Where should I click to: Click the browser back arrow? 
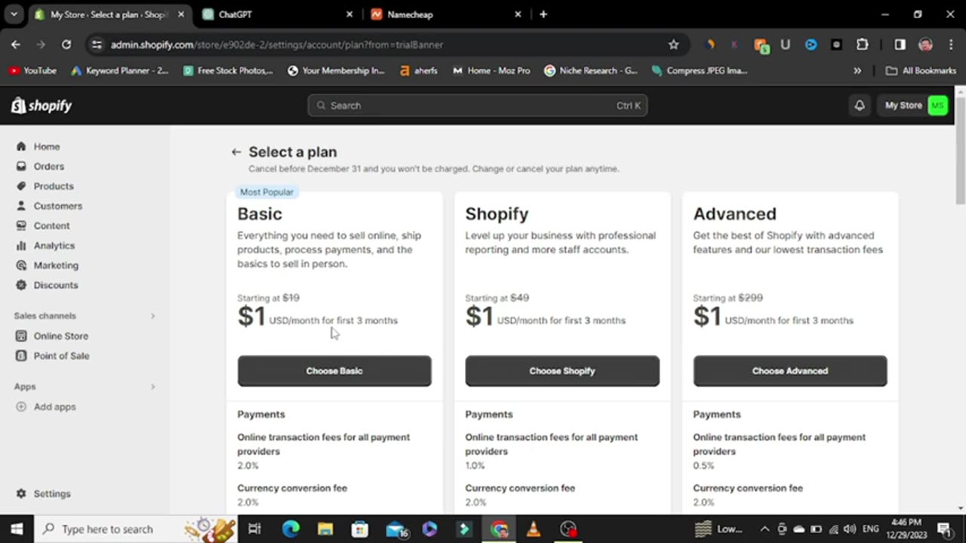(x=16, y=44)
